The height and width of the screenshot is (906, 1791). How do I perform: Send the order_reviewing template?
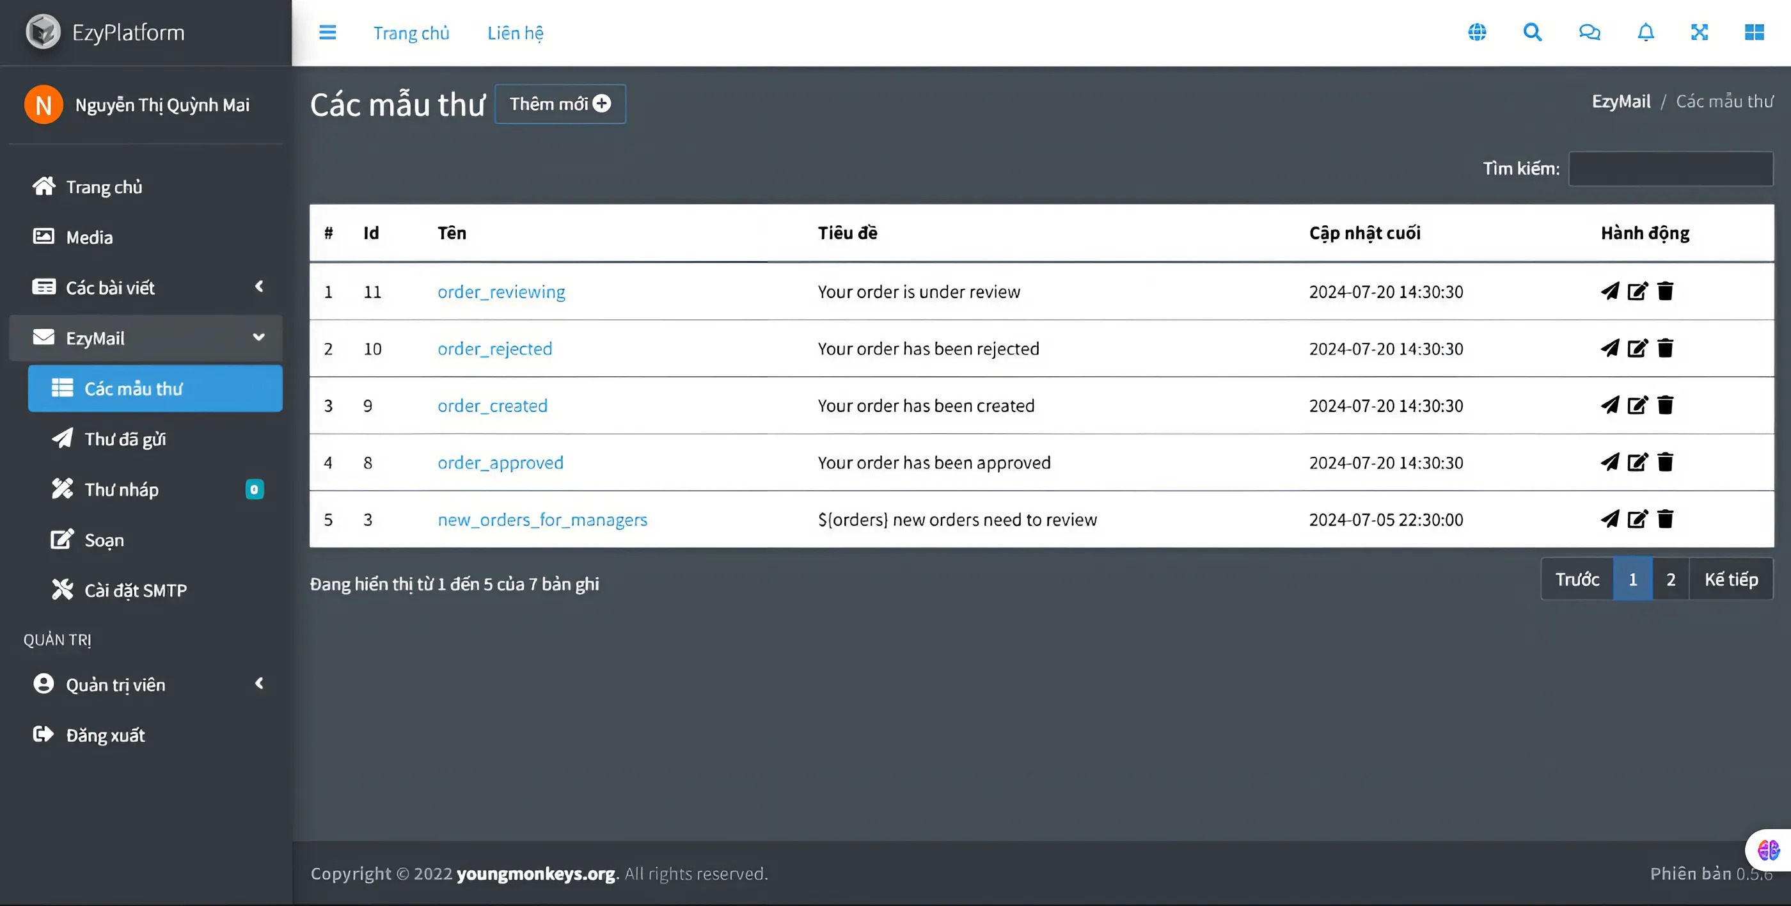[x=1609, y=290]
